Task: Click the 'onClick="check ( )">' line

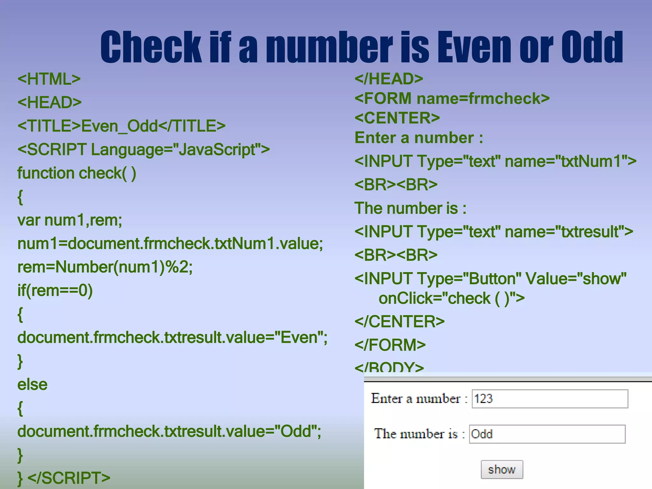Action: tap(451, 299)
